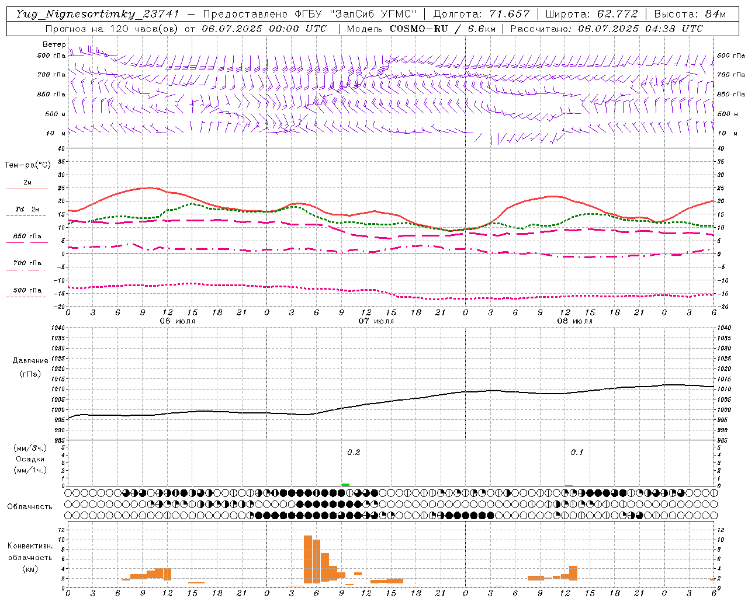Click the 06 июля date label

tap(178, 321)
